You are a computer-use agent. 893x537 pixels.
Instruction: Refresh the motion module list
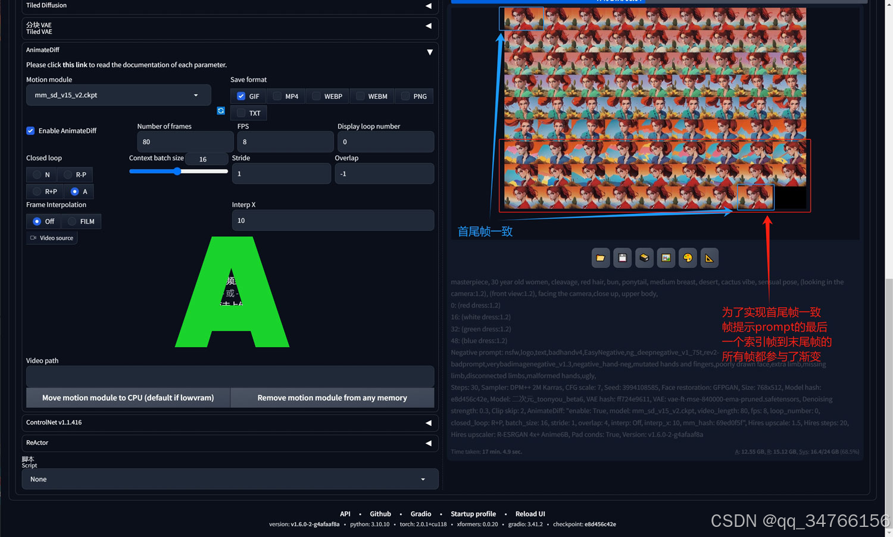click(221, 111)
